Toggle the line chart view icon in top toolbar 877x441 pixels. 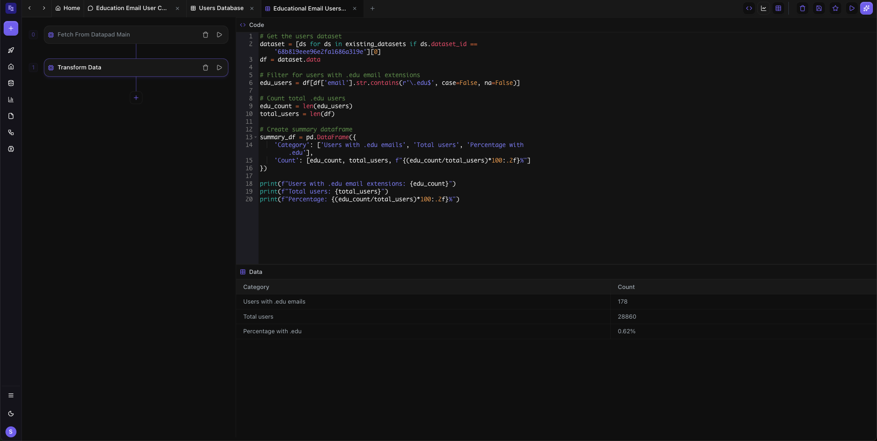(x=764, y=8)
